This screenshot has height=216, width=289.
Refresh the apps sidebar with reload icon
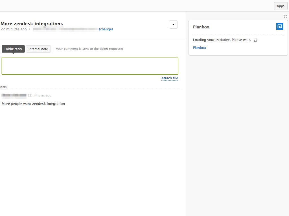pyautogui.click(x=286, y=17)
